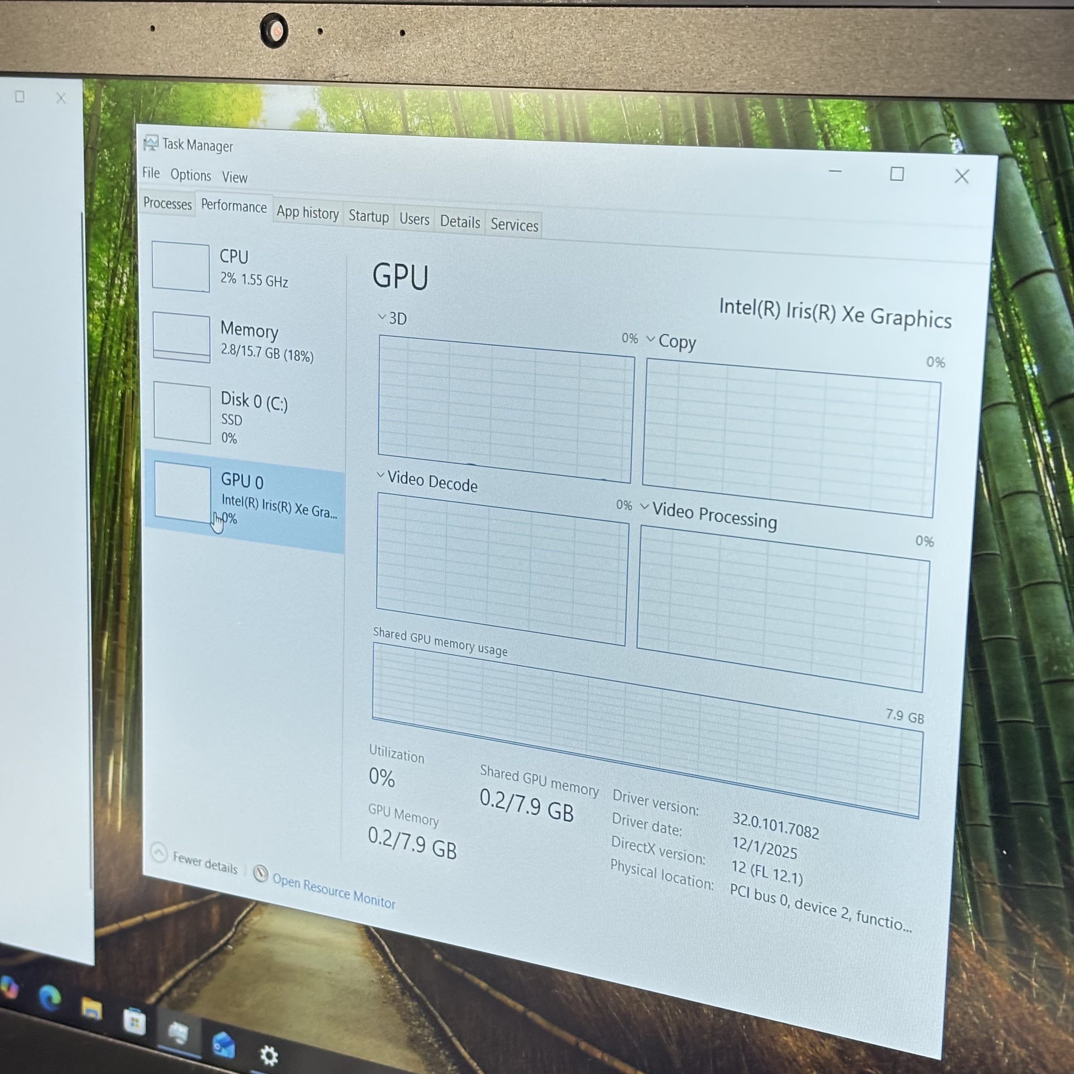The width and height of the screenshot is (1074, 1074).
Task: Click the 7.9 GB graph maximum label
Action: pyautogui.click(x=905, y=716)
